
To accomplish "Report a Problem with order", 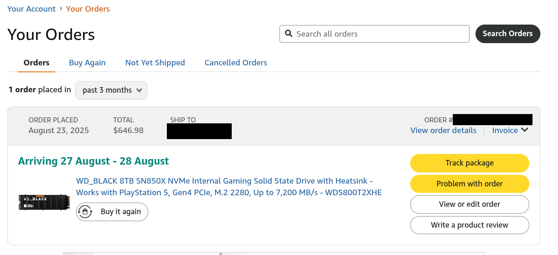I will pyautogui.click(x=469, y=184).
